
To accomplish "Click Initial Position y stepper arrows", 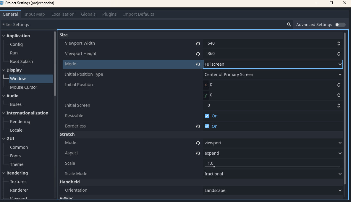I will [339, 95].
